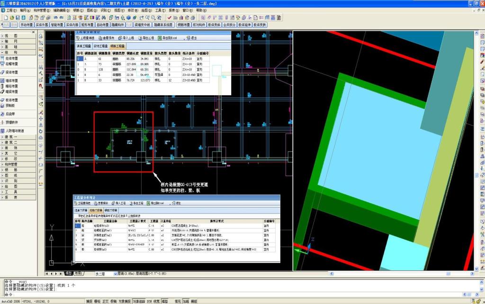Click the 手动布置 button

pyautogui.click(x=26, y=25)
